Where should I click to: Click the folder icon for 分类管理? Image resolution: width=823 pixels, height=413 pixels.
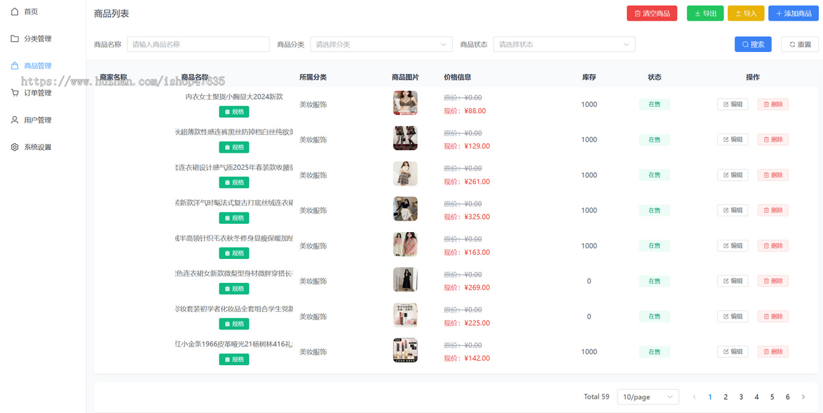pos(14,38)
